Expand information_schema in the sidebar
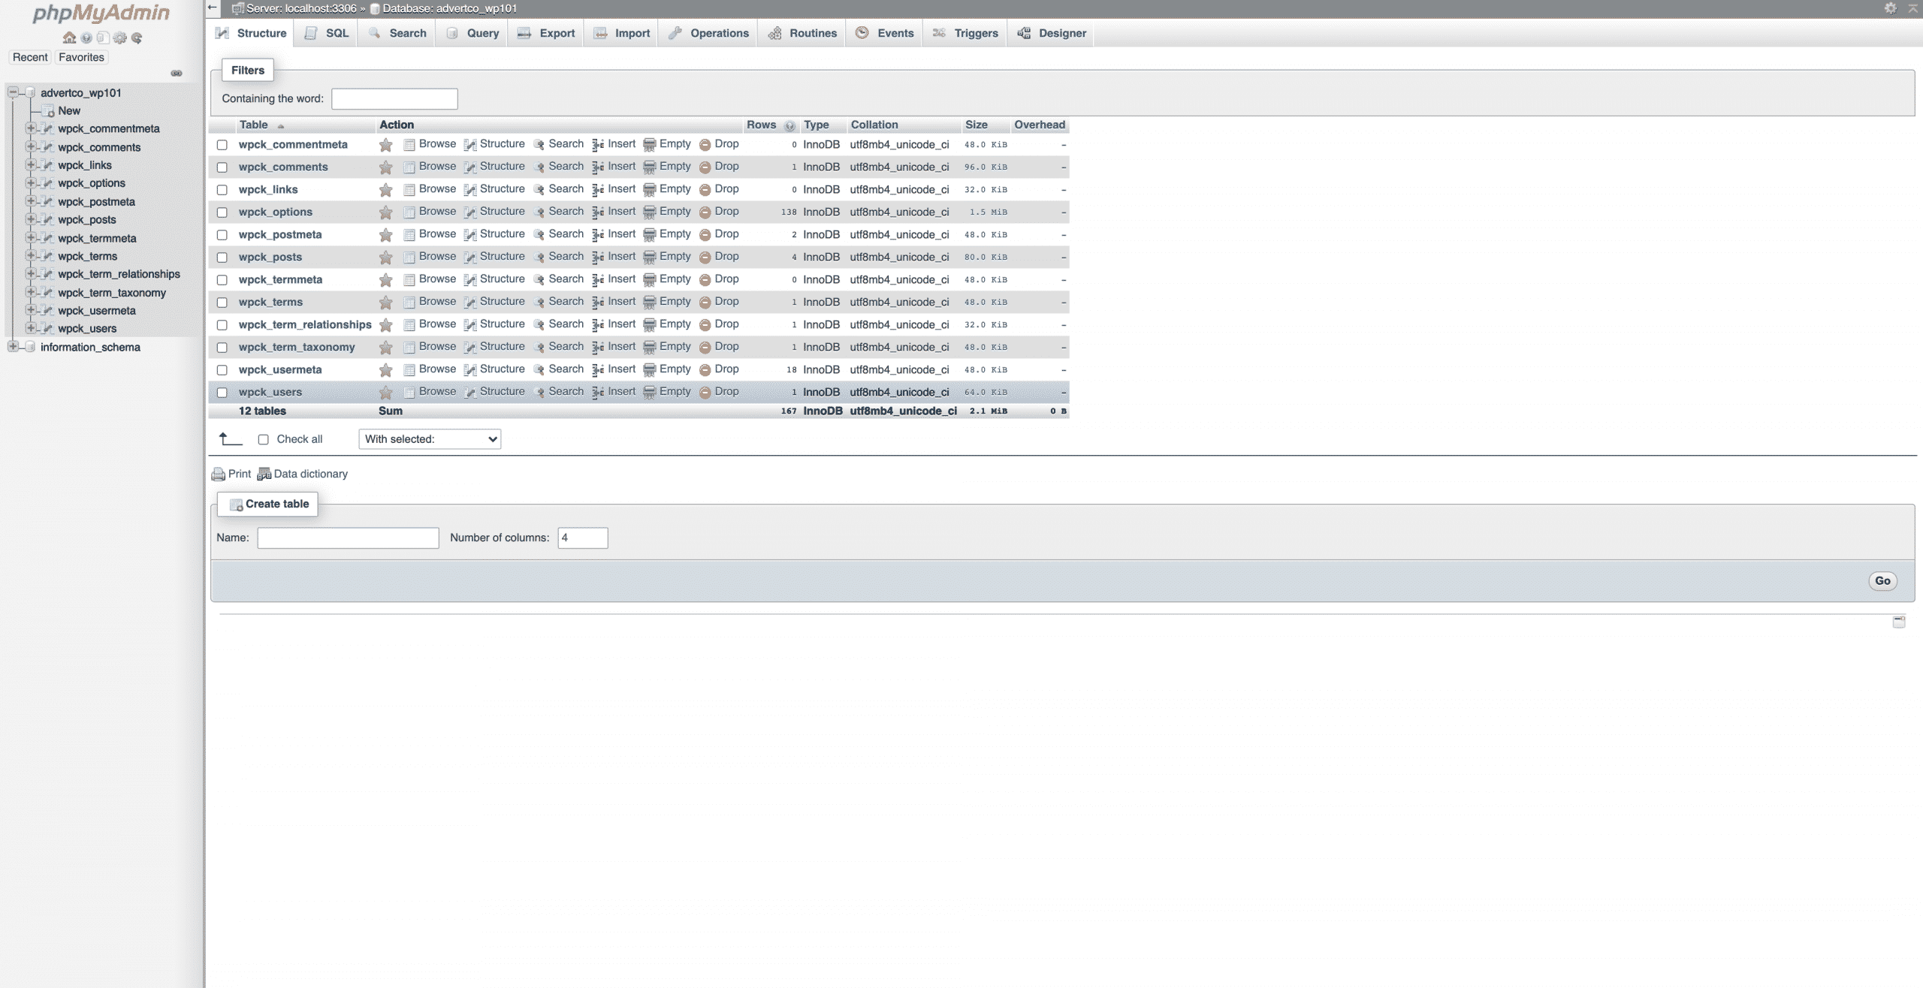The height and width of the screenshot is (988, 1923). pos(13,347)
